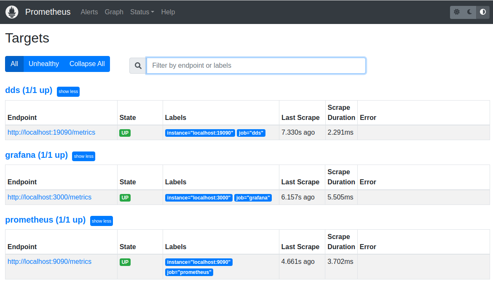493x287 pixels.
Task: Open the dds (1/1 up) pool heading
Action: [x=29, y=90]
